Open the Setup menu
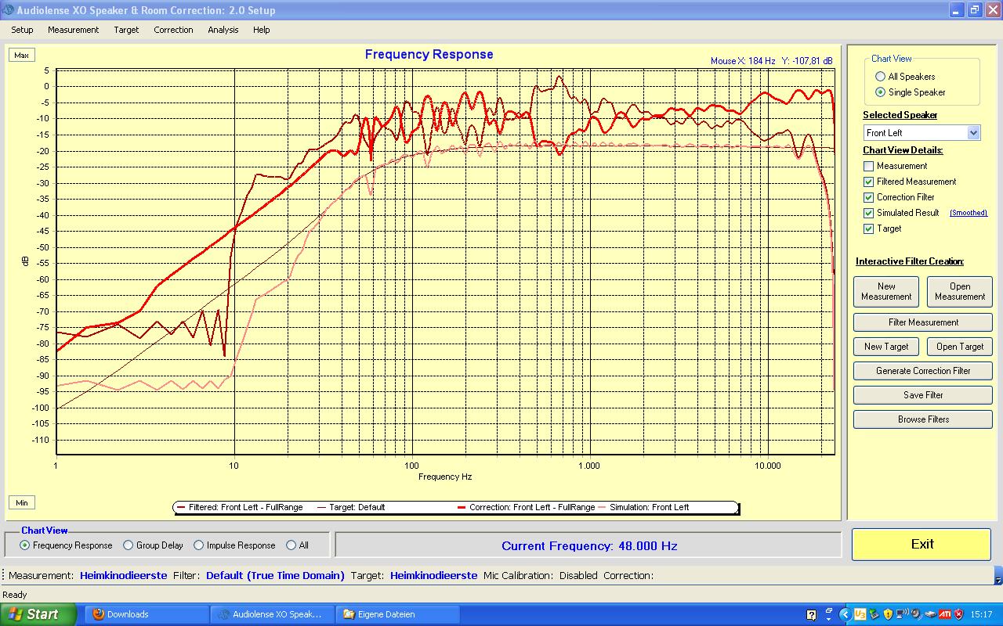 22,30
